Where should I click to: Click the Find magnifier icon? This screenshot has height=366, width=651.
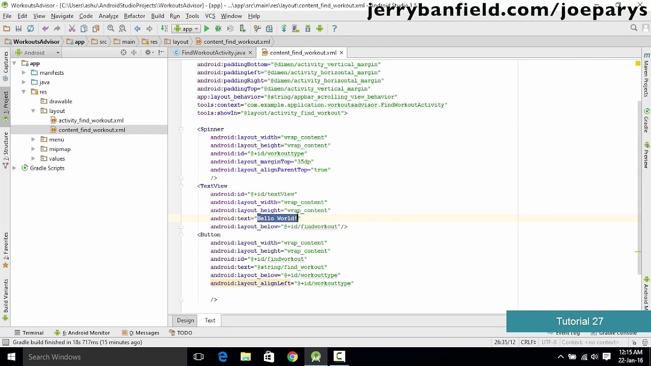coord(110,28)
